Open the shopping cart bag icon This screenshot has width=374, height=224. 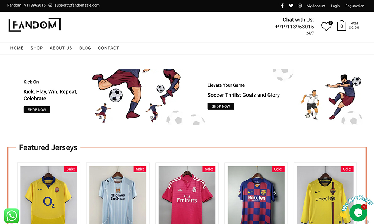(x=341, y=26)
